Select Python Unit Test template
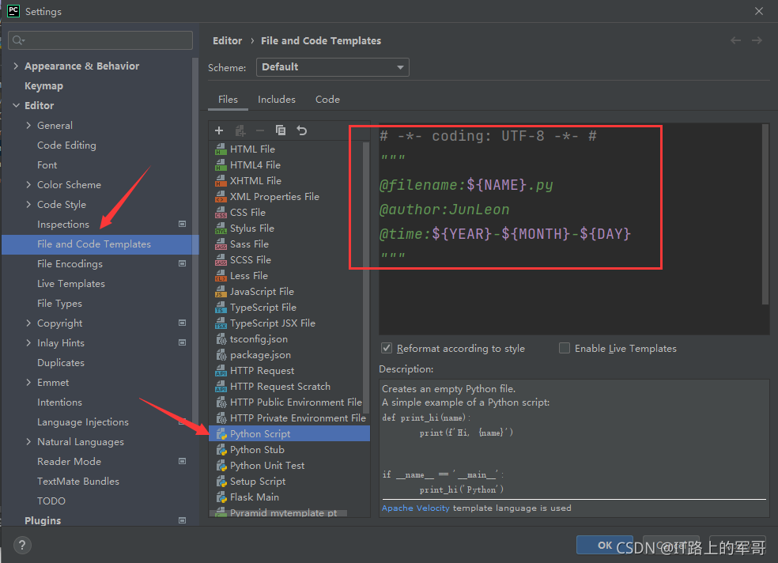778x563 pixels. [x=267, y=466]
